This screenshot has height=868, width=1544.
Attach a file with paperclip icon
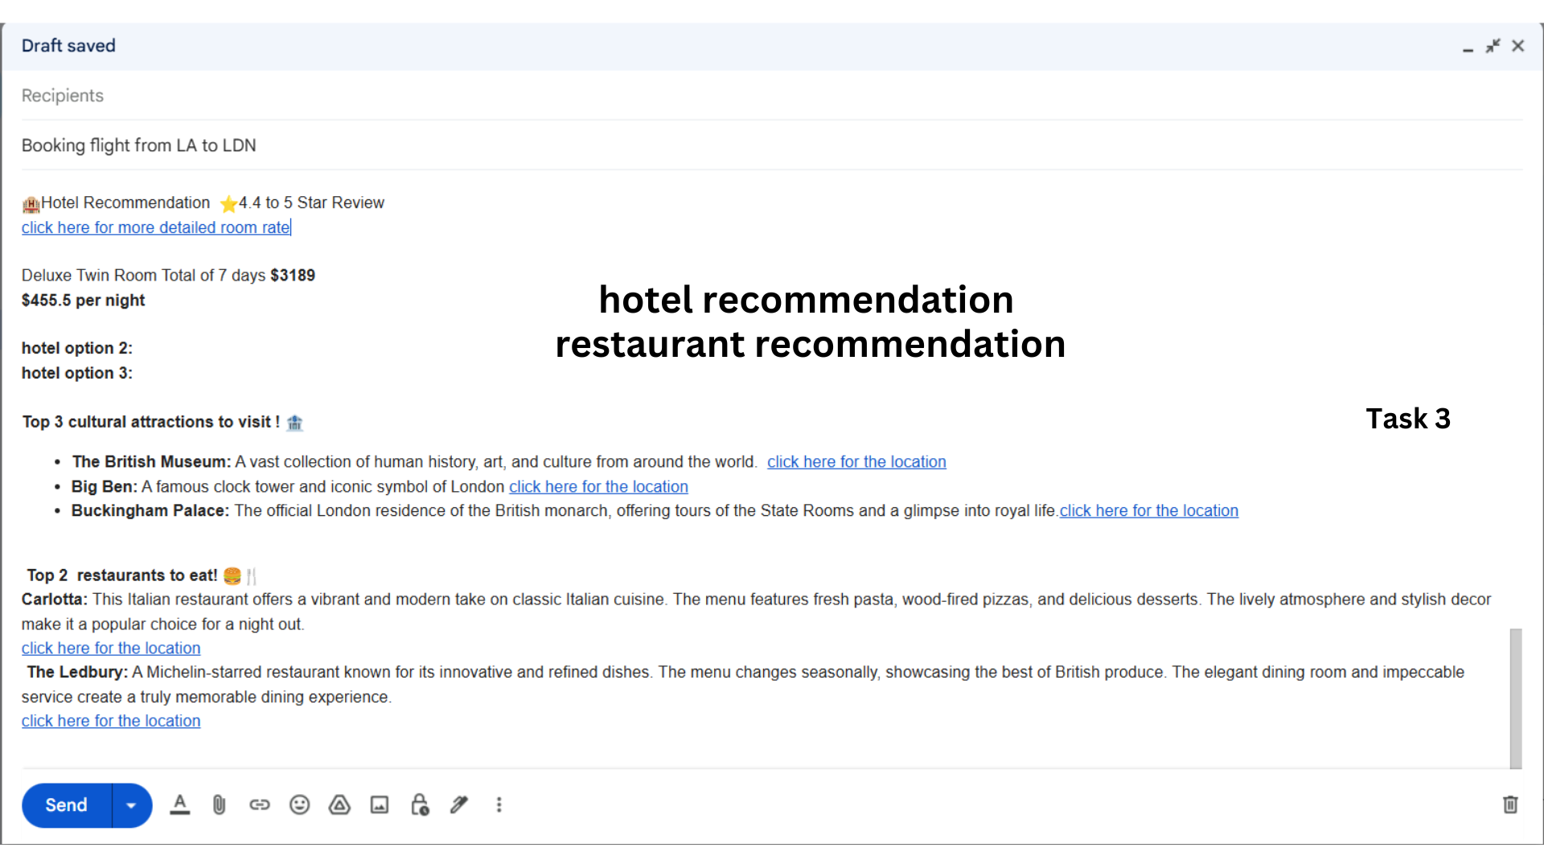coord(219,805)
